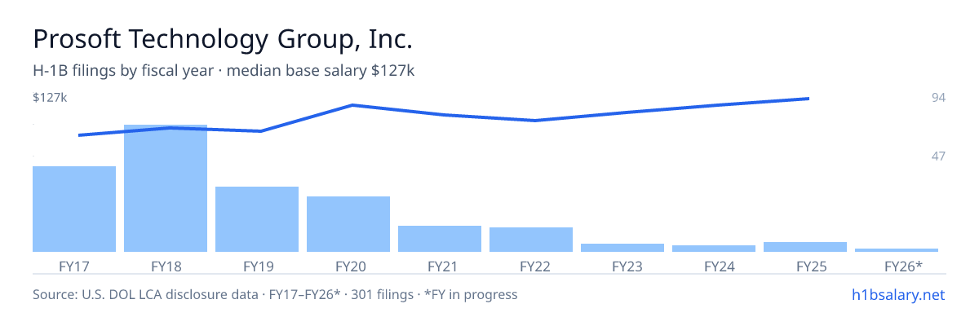Click the FY22 filings bar
The width and height of the screenshot is (979, 326).
tap(531, 240)
